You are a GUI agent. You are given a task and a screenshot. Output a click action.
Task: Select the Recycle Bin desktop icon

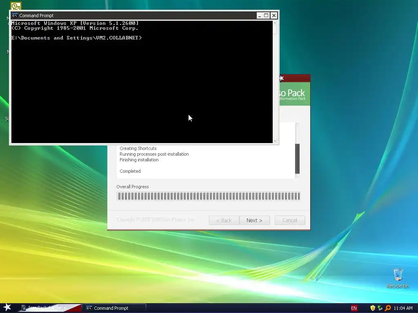[398, 278]
